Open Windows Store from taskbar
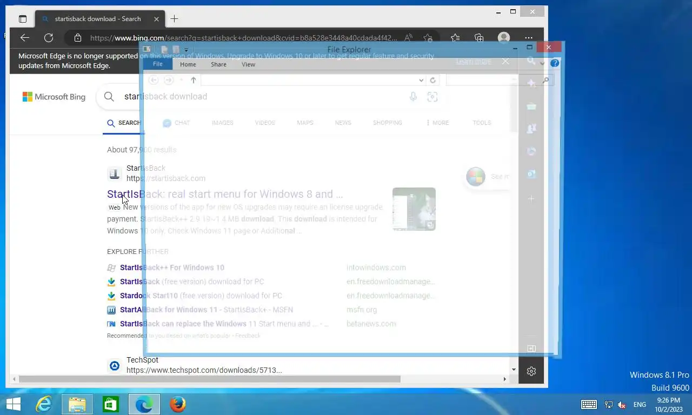 111,404
